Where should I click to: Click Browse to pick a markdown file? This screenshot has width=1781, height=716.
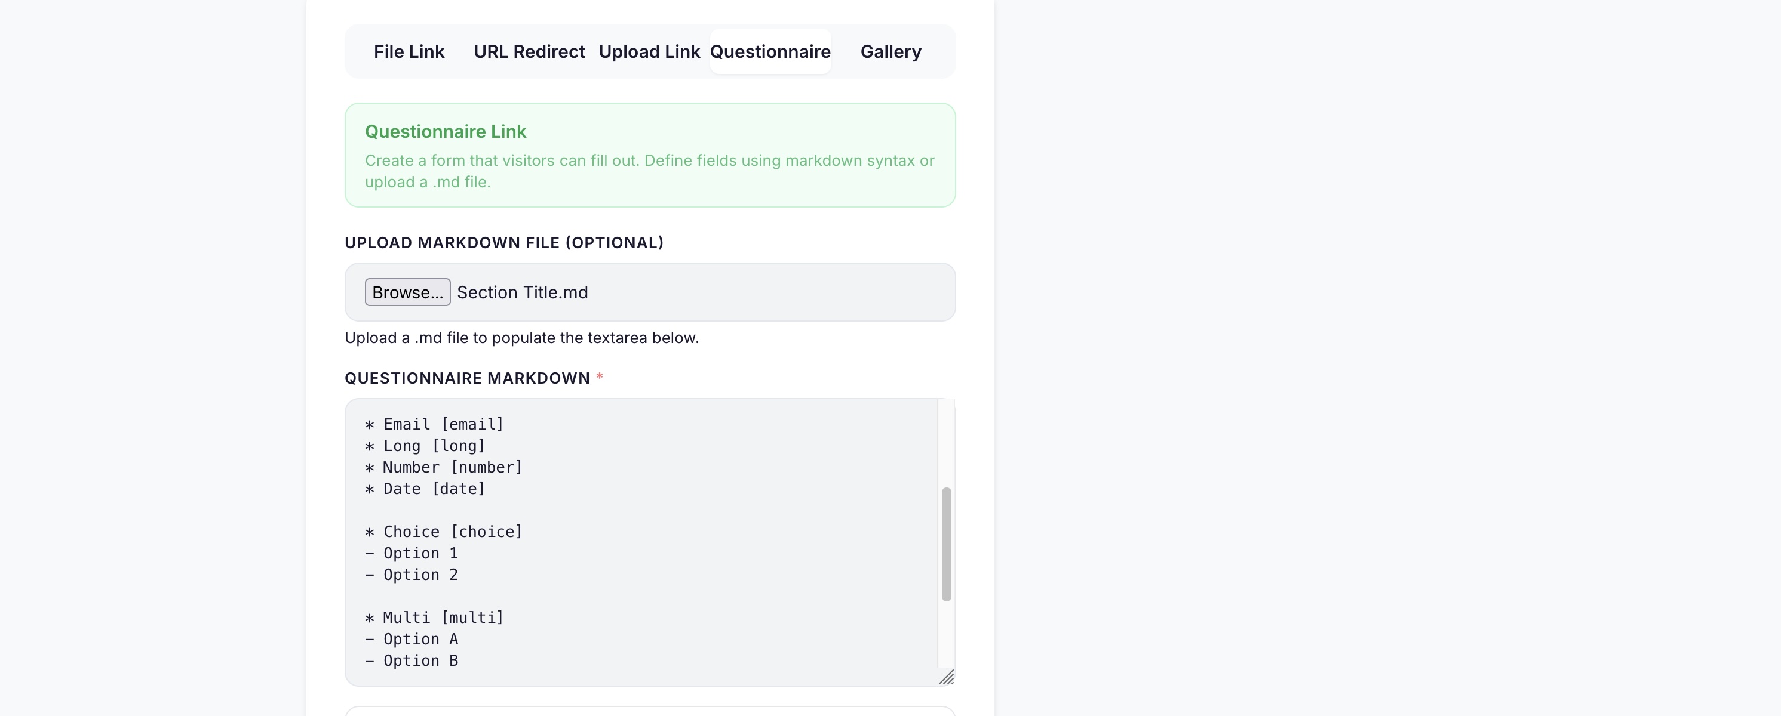click(x=407, y=292)
